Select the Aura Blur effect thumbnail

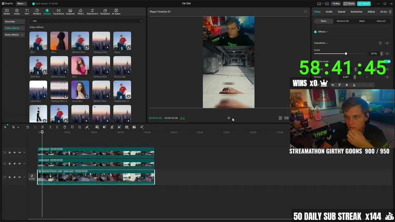tap(80, 90)
